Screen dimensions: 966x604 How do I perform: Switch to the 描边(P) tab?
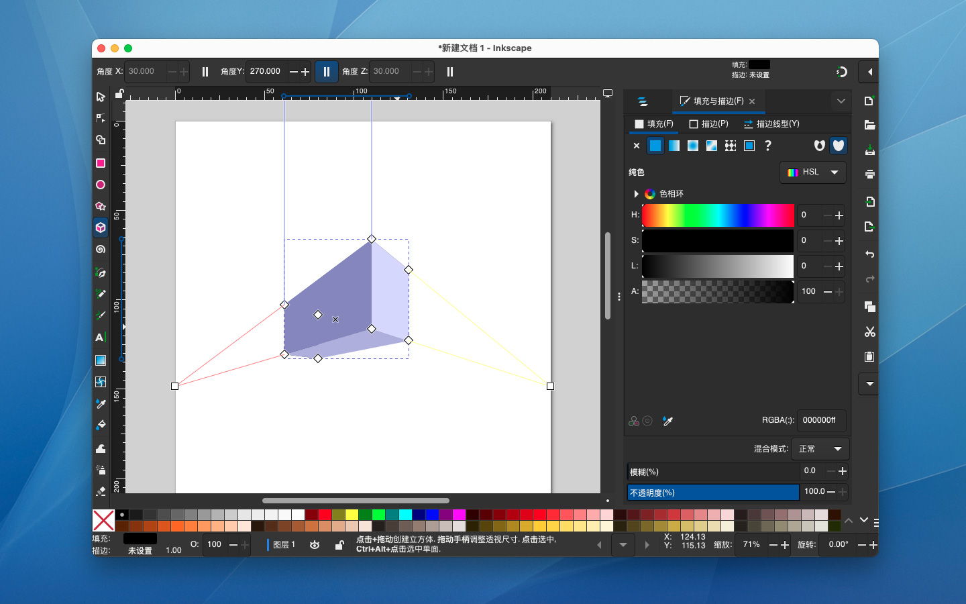pyautogui.click(x=708, y=124)
